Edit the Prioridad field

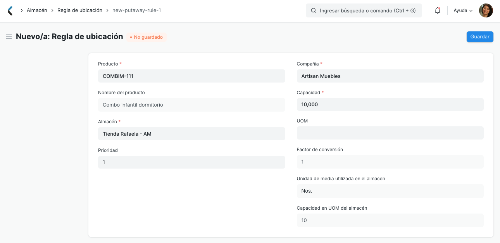pyautogui.click(x=191, y=162)
